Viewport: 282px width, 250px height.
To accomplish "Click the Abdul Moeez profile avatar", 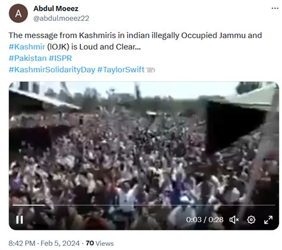I will 18,13.
